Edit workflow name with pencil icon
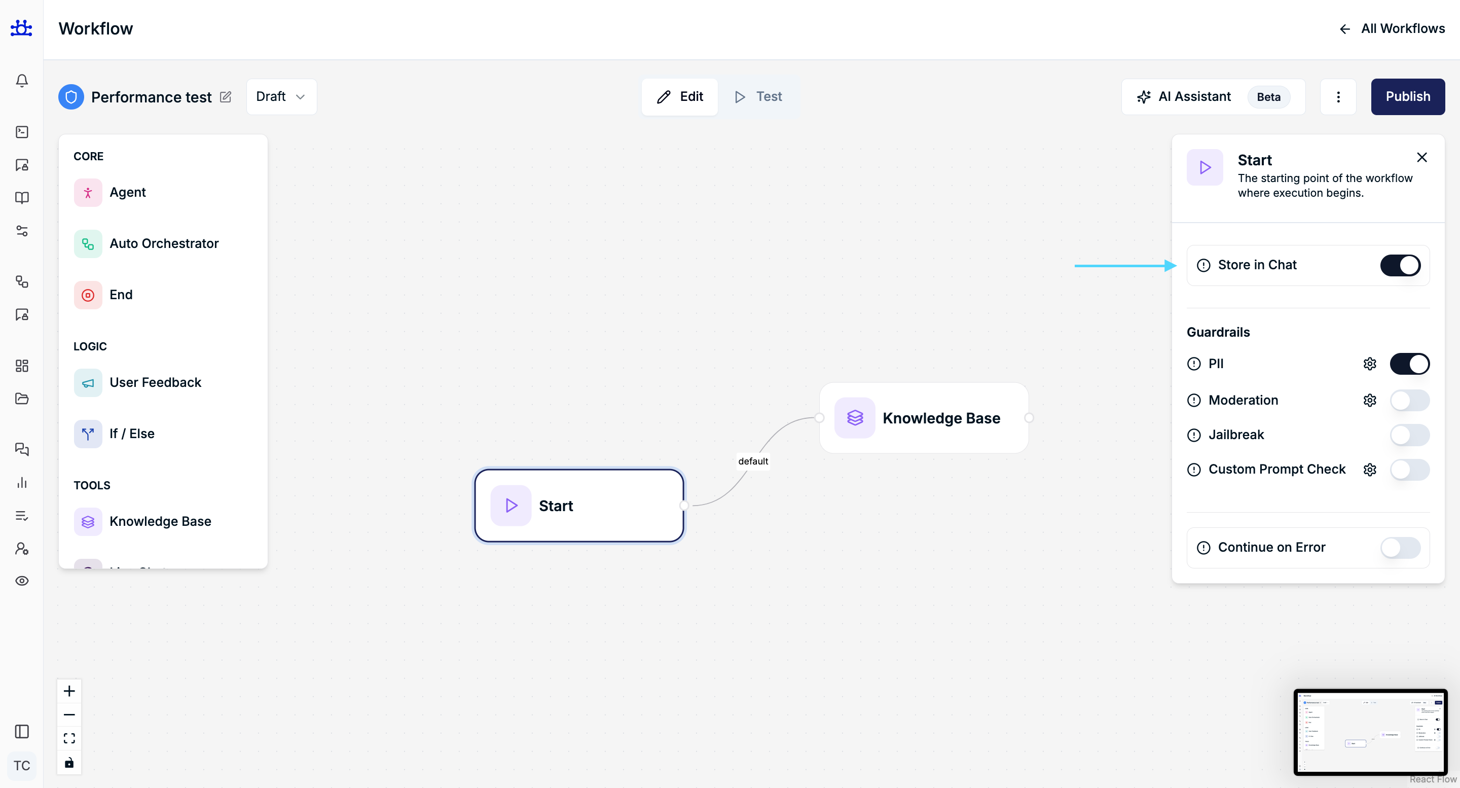This screenshot has height=788, width=1460. click(226, 97)
